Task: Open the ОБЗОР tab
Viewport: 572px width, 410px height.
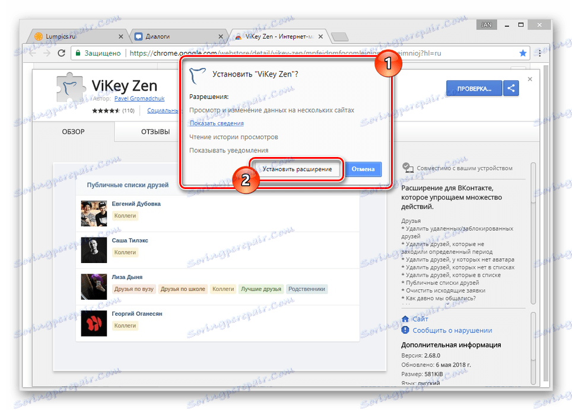Action: 73,132
